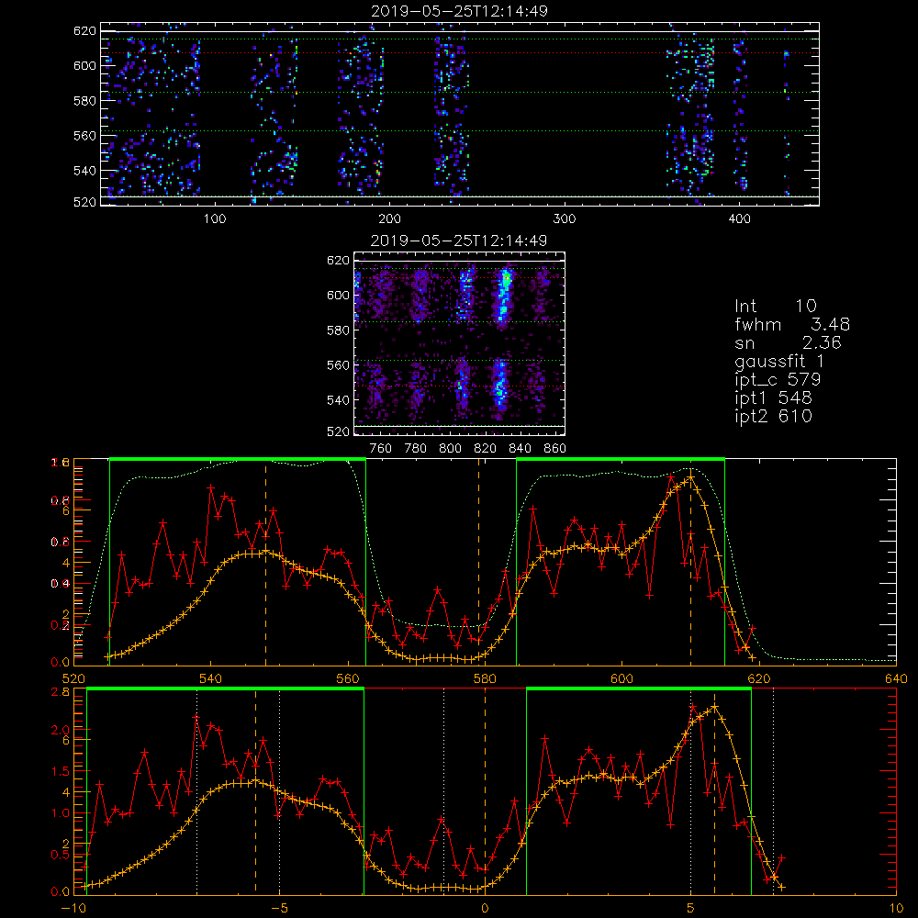Click the right green bar atop third plot
This screenshot has width=918, height=918.
(621, 460)
